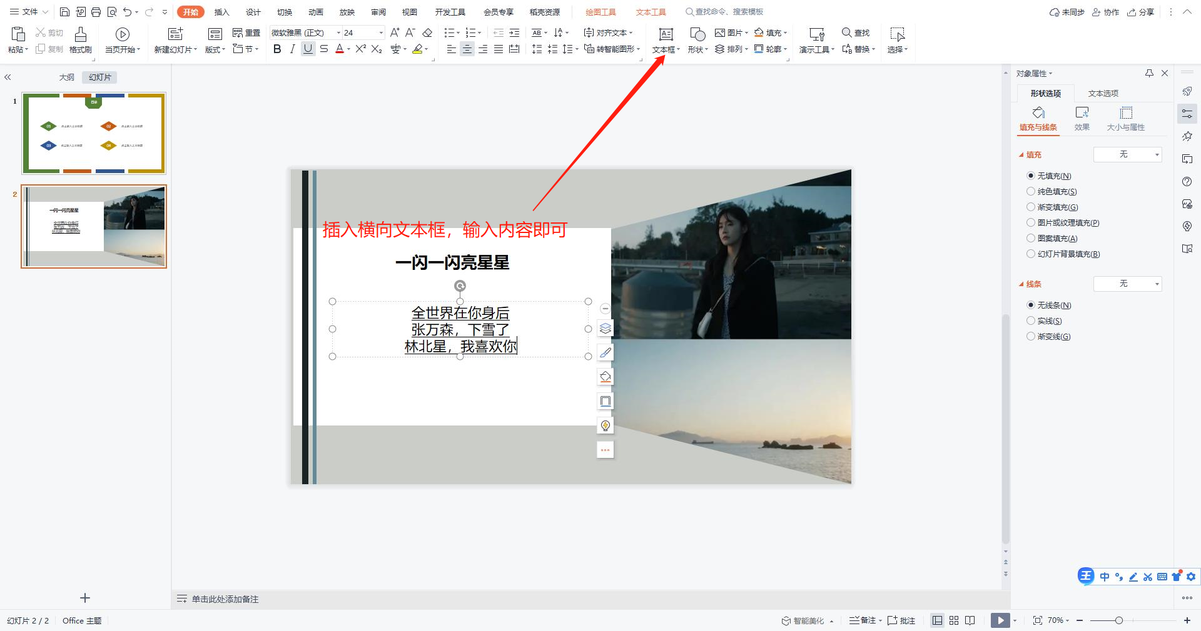Decrease font size with A- icon
This screenshot has height=631, width=1201.
[x=410, y=32]
